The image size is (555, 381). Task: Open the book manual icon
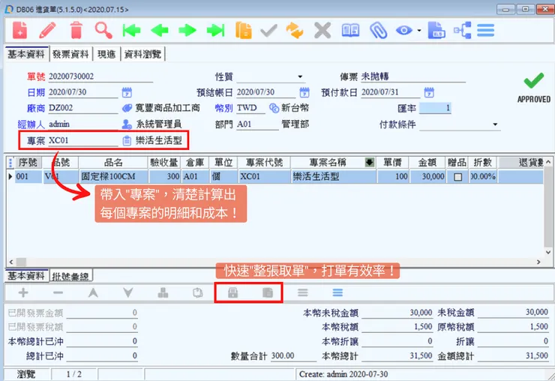tap(350, 31)
